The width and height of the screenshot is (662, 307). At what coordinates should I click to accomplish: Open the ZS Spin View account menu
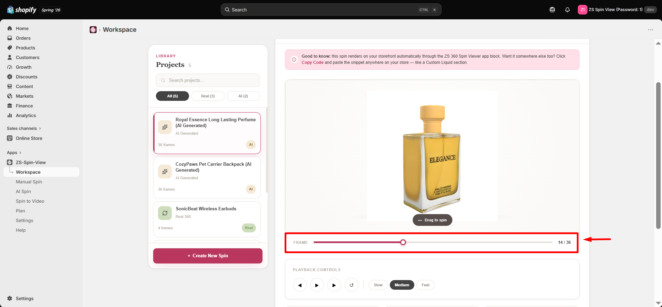[x=617, y=10]
